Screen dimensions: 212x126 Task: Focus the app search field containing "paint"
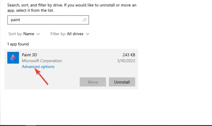click(x=48, y=20)
